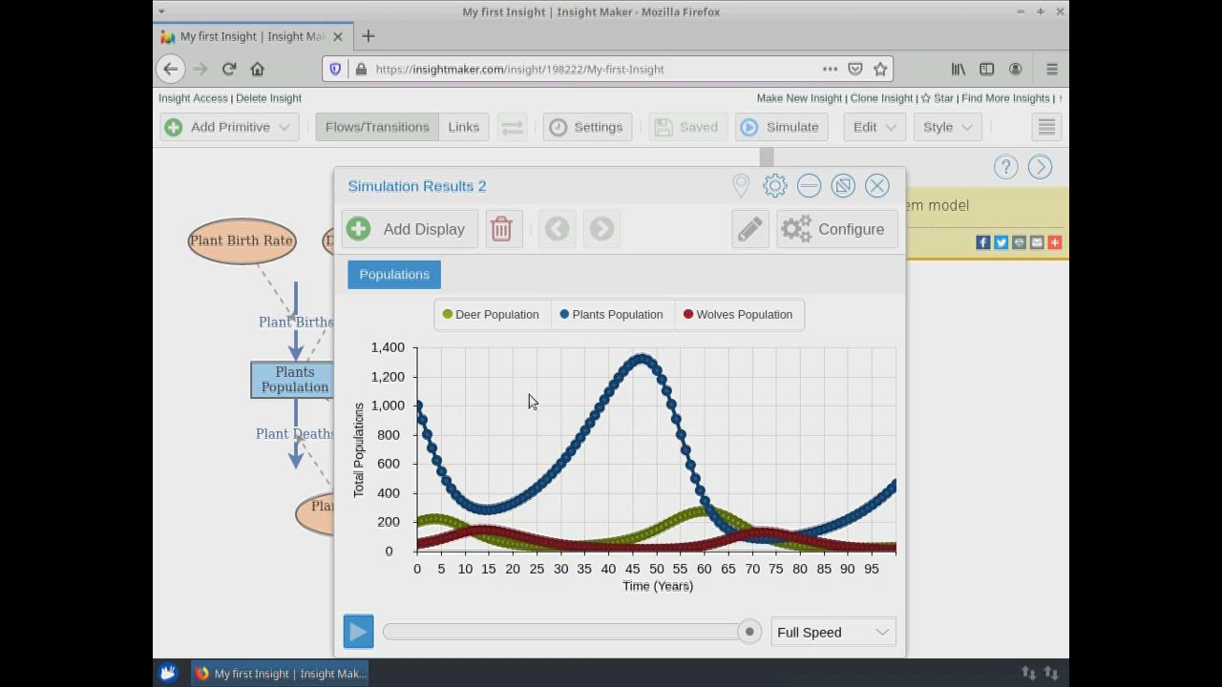This screenshot has height=687, width=1222.
Task: Click the Make New Insight link
Action: pos(799,98)
